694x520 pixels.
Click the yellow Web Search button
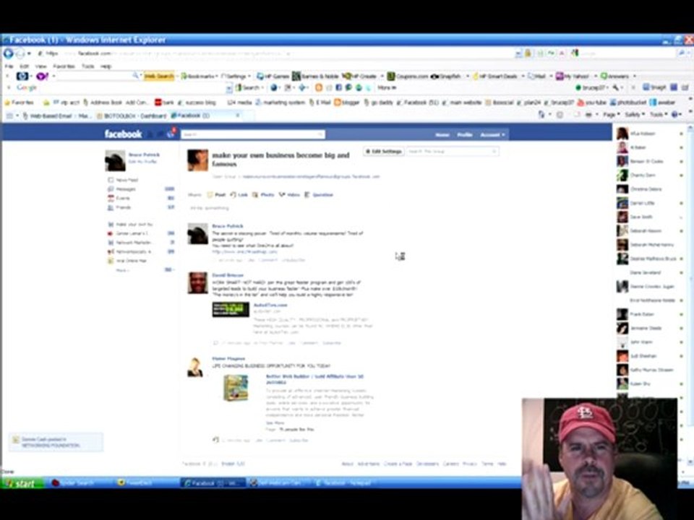(158, 76)
